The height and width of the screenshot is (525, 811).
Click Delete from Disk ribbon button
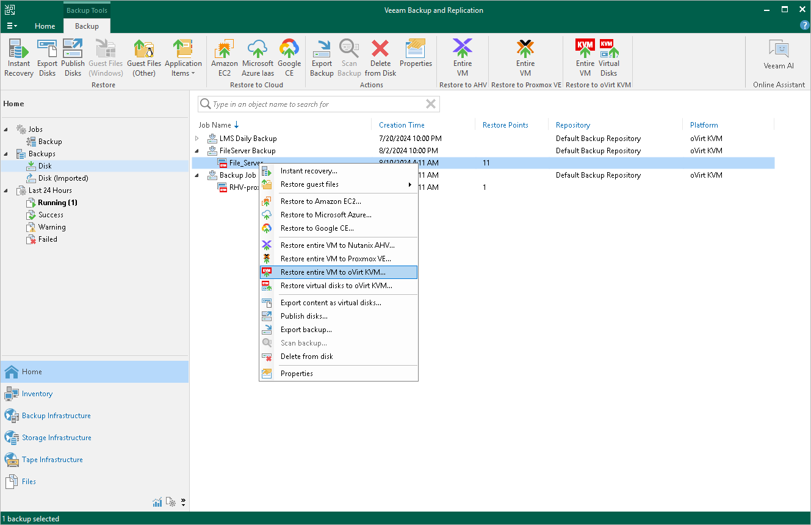380,58
